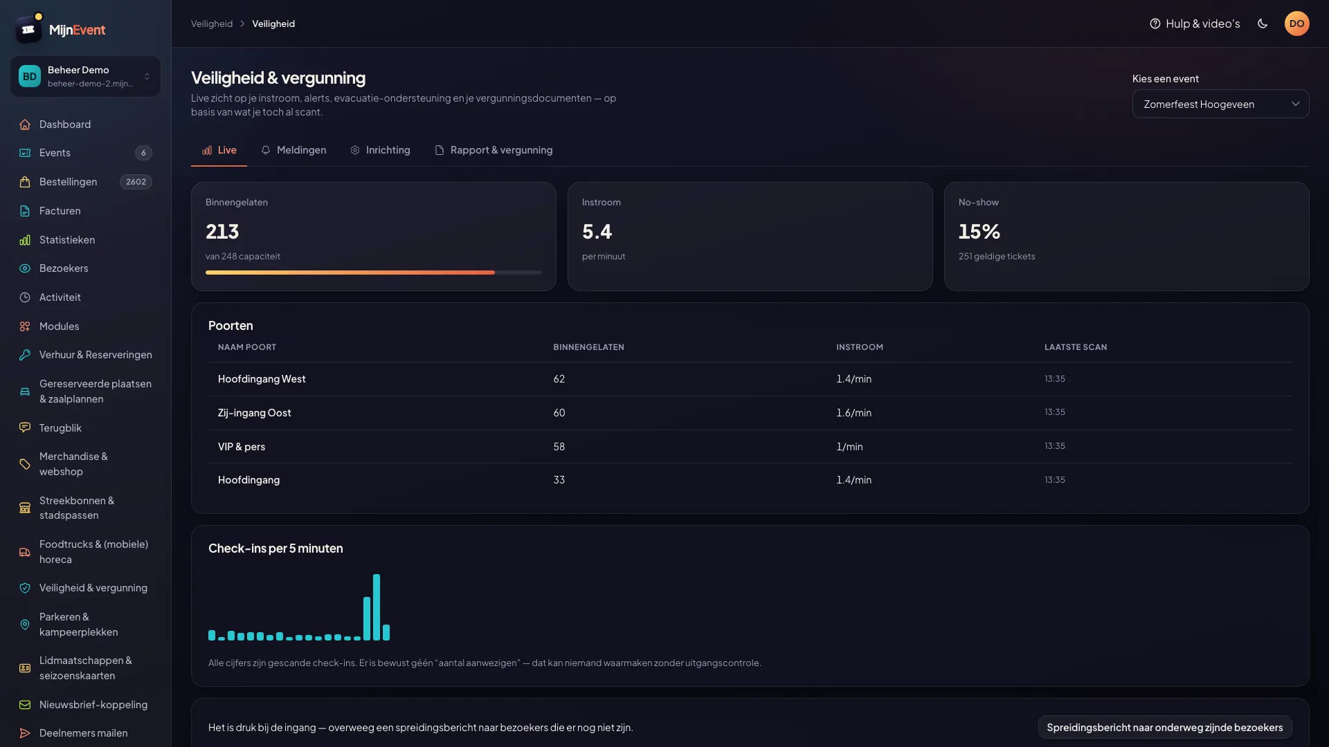Switch to the Live tab
This screenshot has height=747, width=1329.
tap(219, 150)
